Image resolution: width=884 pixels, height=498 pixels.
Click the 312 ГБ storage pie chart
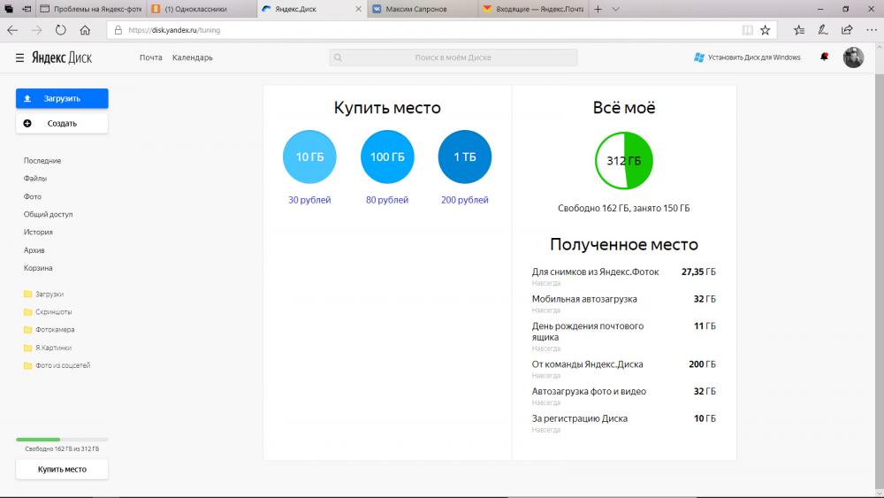(x=623, y=161)
